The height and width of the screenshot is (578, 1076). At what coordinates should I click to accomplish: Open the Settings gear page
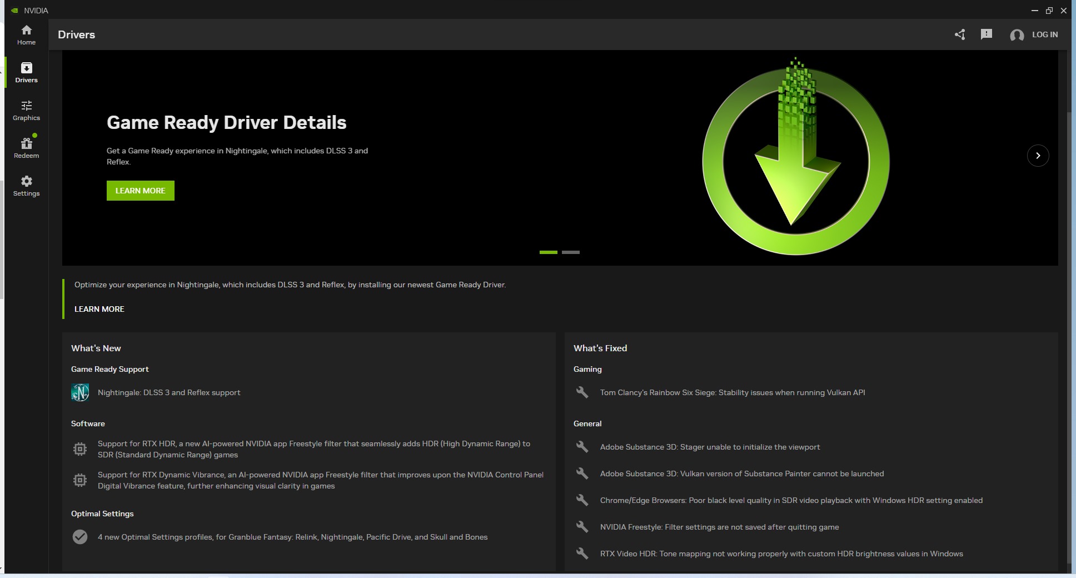(26, 186)
